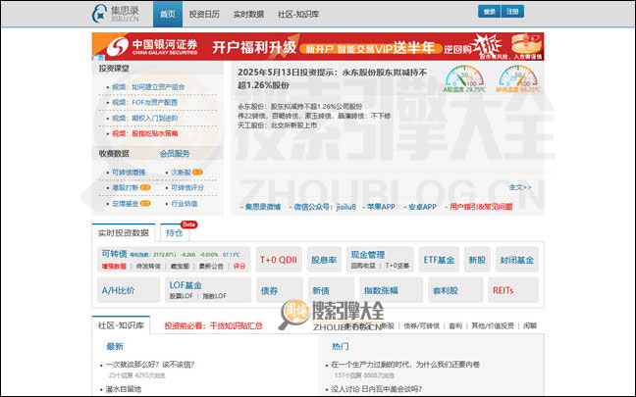The width and height of the screenshot is (636, 397).
Task: Open the ETF基金 tile
Action: click(x=439, y=260)
